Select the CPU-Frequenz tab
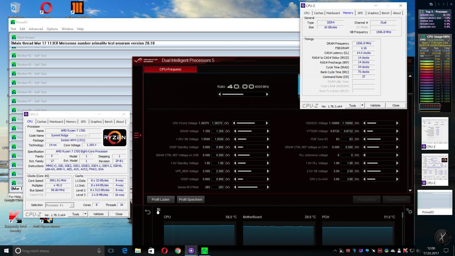455x256 pixels. 170,69
